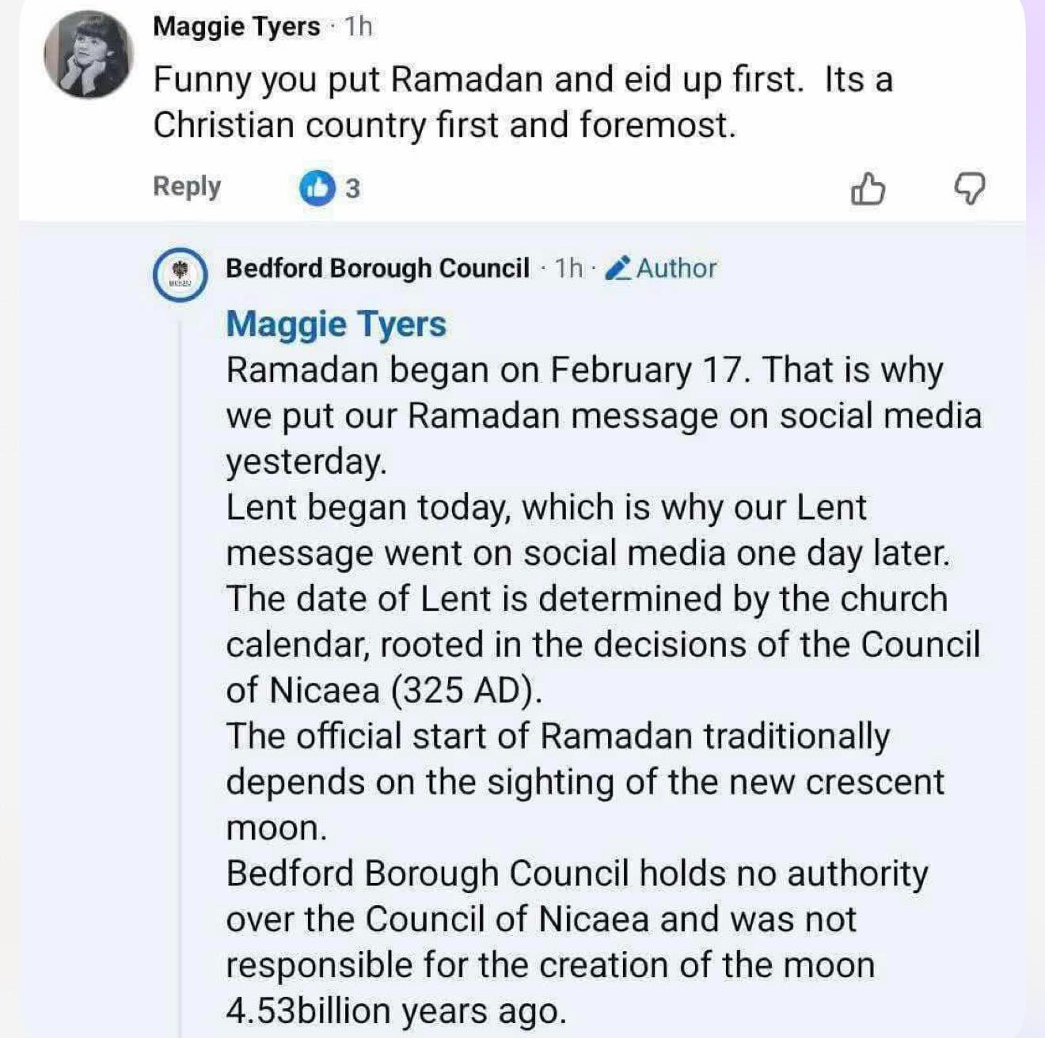Open Maggie Tyers' profile picture

point(88,55)
